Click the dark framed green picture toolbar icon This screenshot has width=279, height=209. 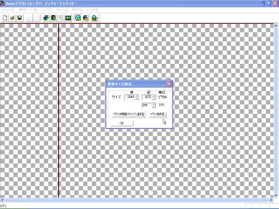(x=68, y=18)
